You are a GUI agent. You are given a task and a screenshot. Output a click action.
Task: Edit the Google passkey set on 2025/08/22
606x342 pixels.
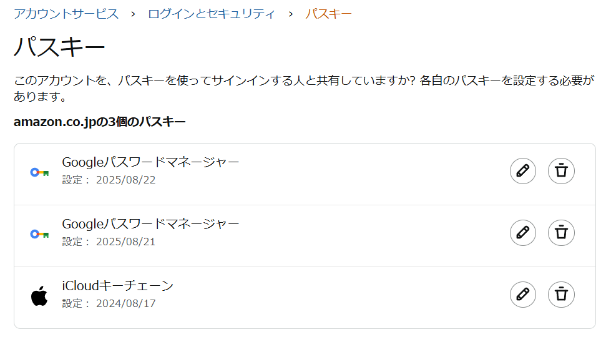523,171
